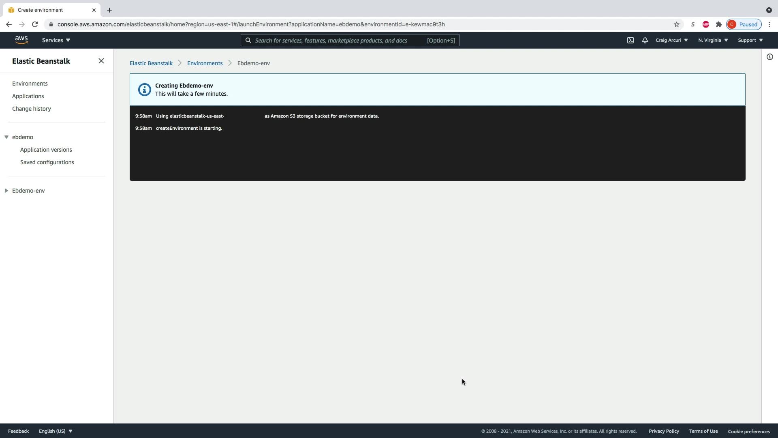Click the AdBlock Plus extension icon

tap(706, 24)
